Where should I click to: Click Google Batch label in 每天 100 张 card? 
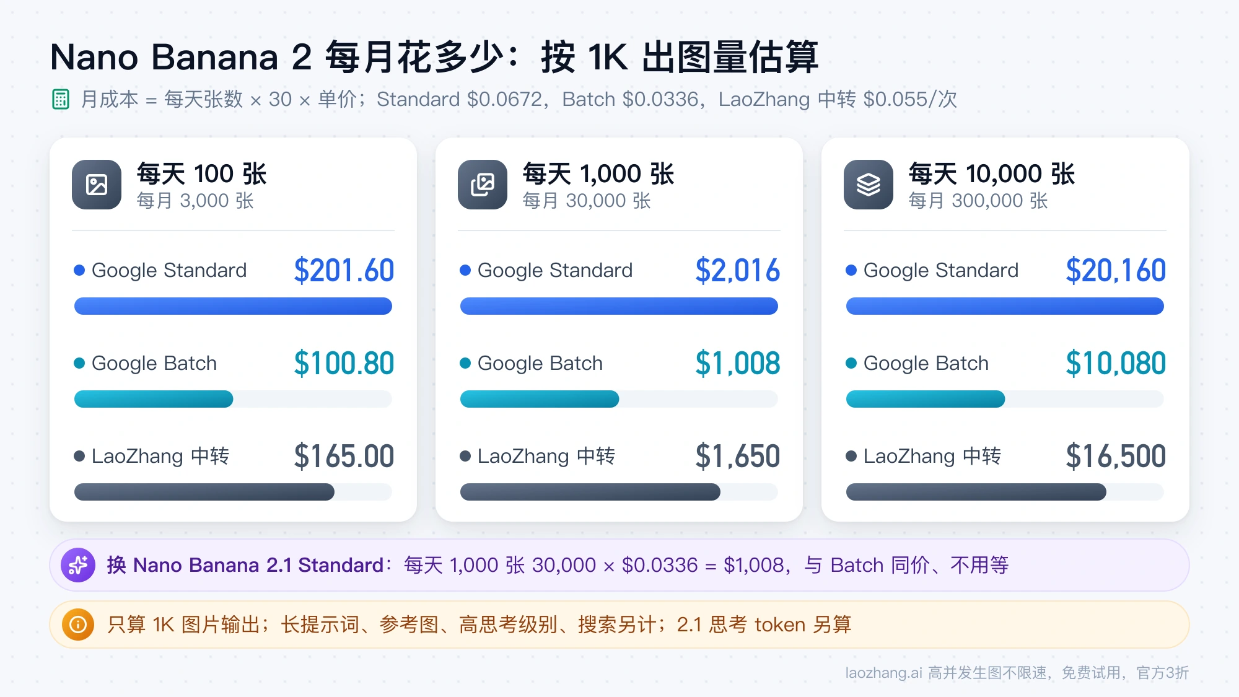tap(154, 364)
